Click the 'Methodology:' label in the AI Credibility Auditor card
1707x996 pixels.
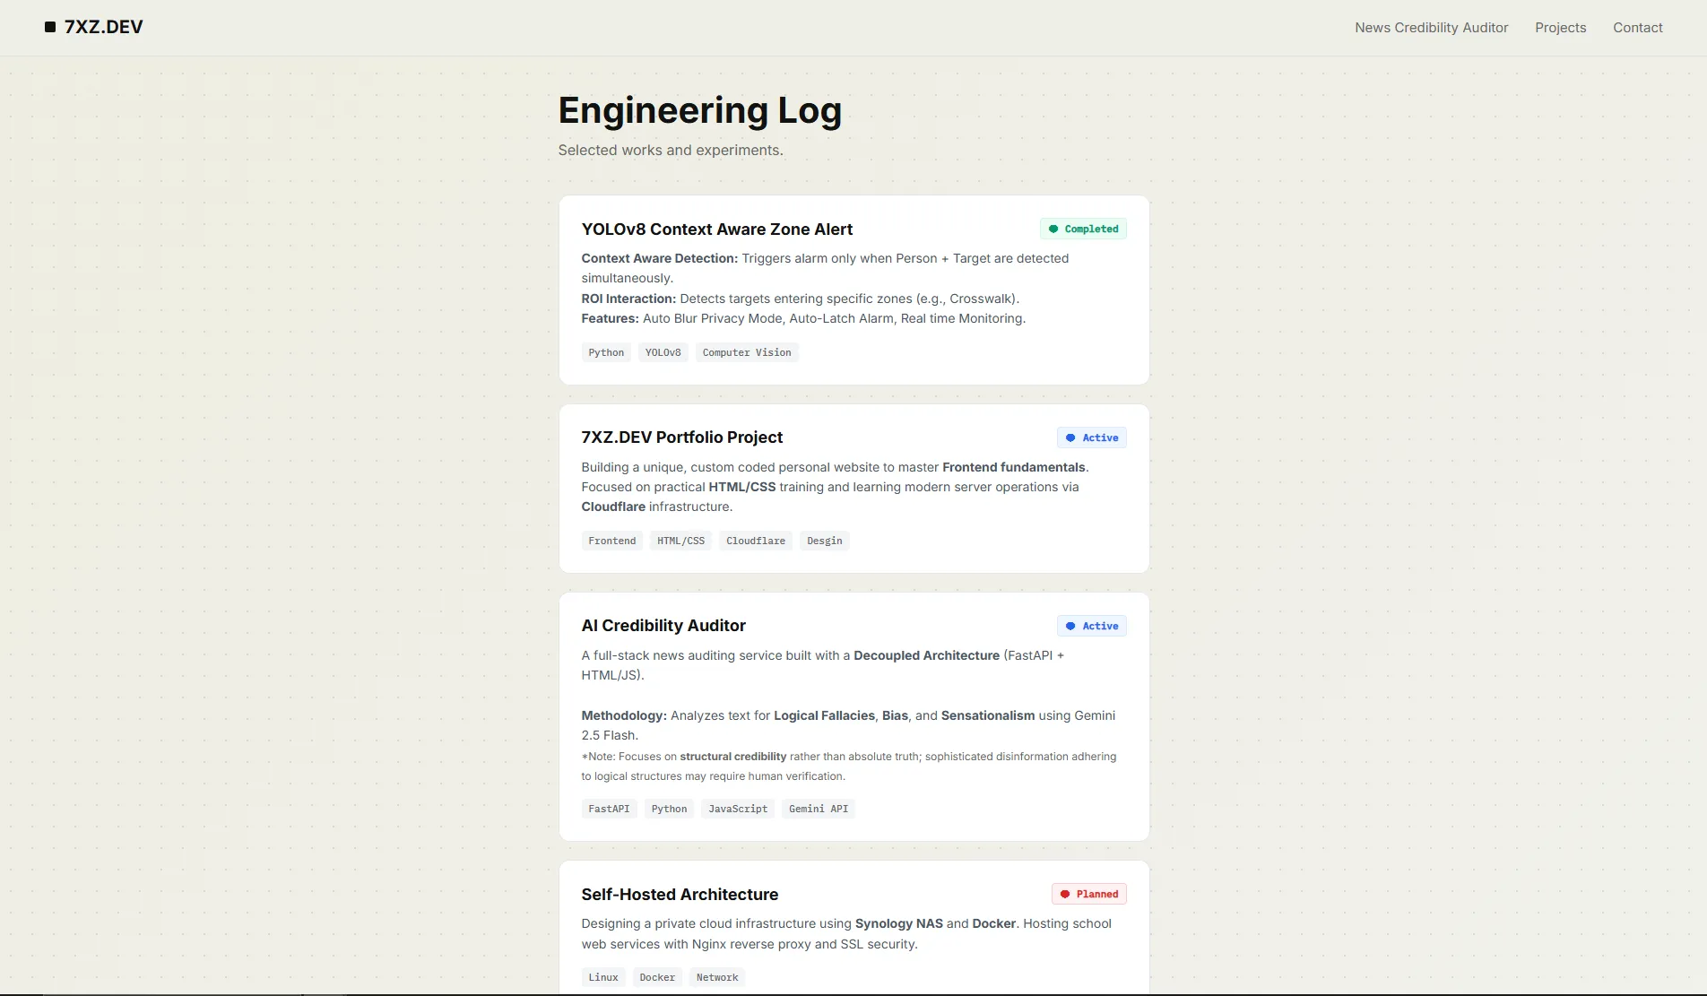624,715
